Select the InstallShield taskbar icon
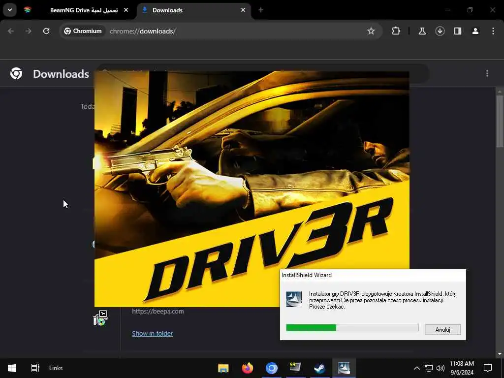The height and width of the screenshot is (378, 504). [x=344, y=368]
